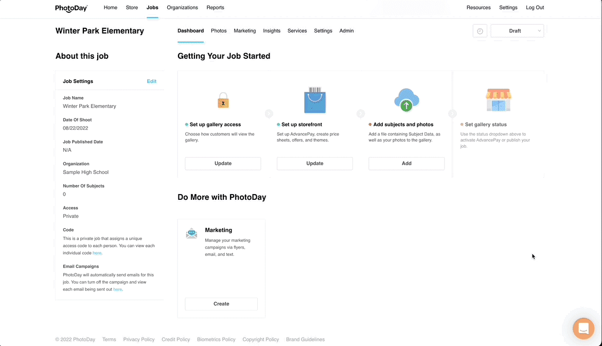This screenshot has width=602, height=346.
Task: Click arrow between gallery access and storefront
Action: point(269,114)
